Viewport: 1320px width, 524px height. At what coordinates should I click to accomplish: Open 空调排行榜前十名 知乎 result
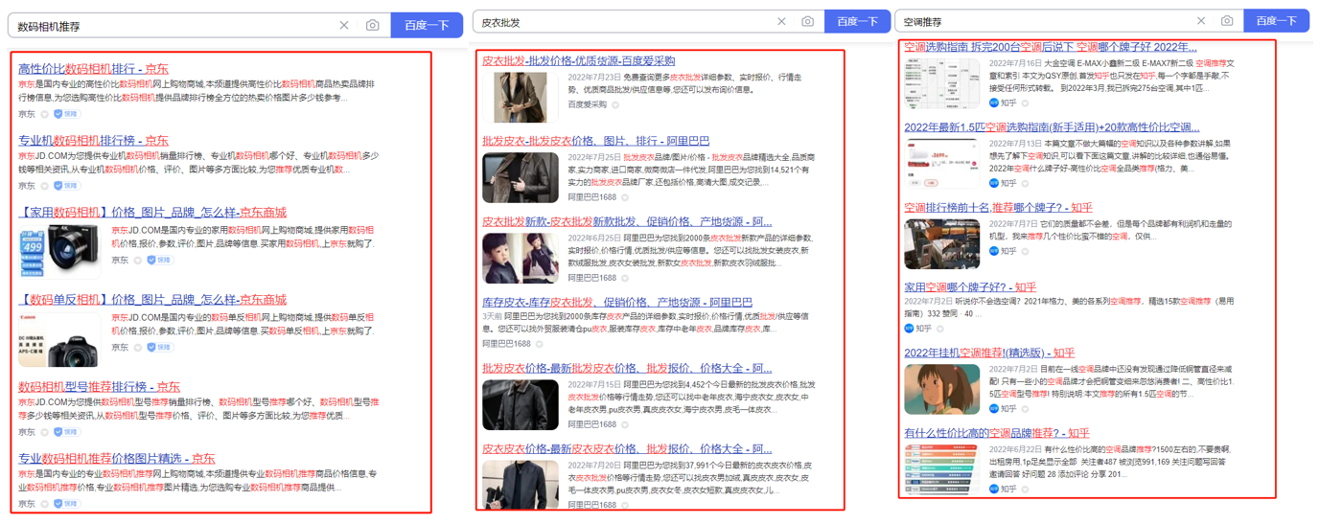[998, 208]
